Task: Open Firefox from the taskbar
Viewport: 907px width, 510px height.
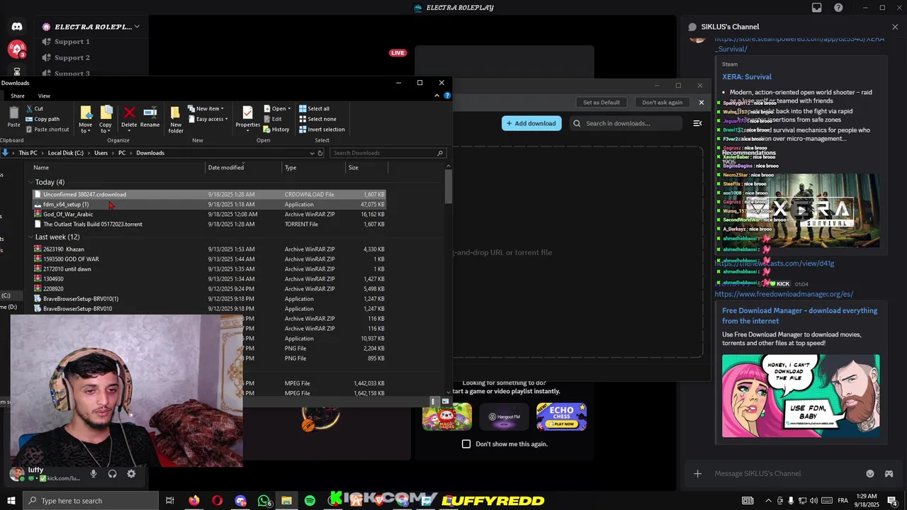Action: click(x=193, y=501)
